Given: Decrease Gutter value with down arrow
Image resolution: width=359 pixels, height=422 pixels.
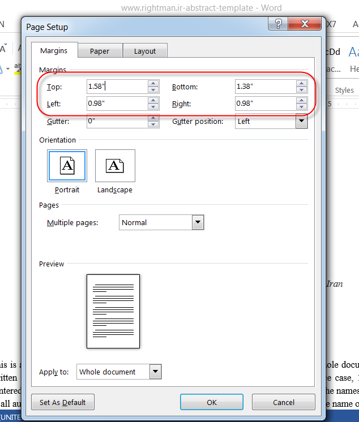Looking at the screenshot, I should click(x=153, y=124).
